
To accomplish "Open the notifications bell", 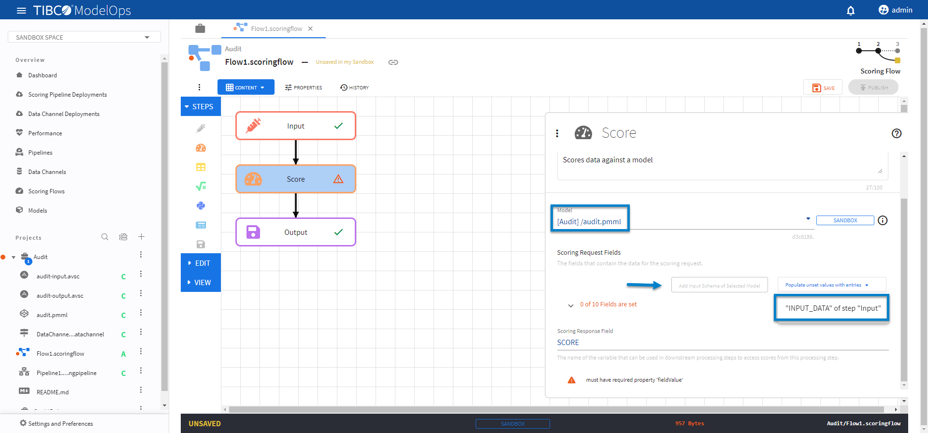I will coord(851,10).
